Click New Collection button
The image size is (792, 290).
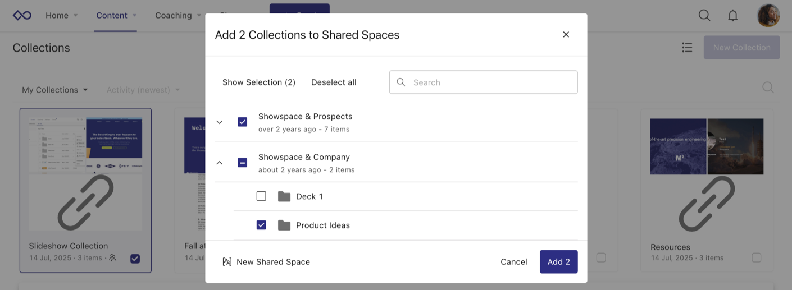[x=742, y=48]
